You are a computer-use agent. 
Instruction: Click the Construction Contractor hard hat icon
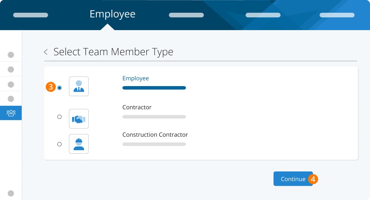(79, 144)
